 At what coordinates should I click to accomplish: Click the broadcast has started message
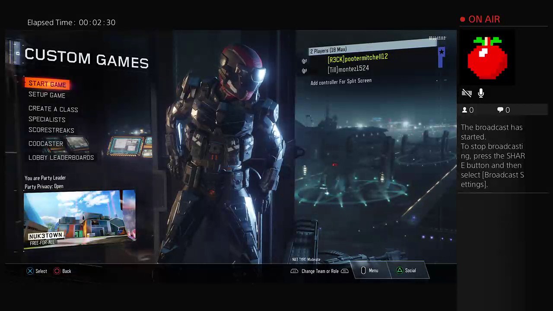point(493,156)
